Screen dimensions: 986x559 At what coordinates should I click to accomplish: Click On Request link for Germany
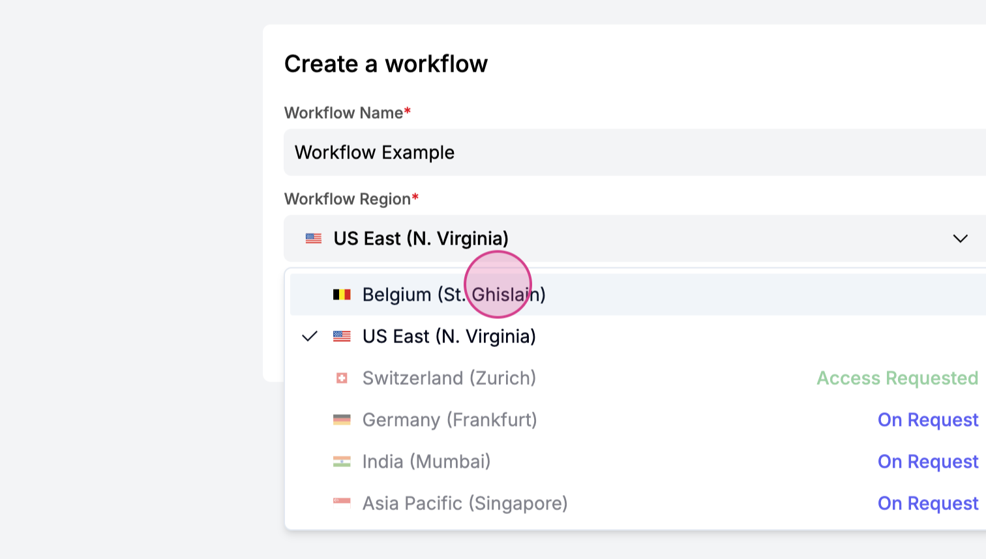927,420
